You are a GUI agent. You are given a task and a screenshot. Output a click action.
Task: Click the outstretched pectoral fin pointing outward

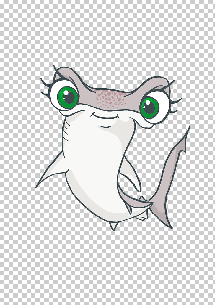pyautogui.click(x=52, y=170)
